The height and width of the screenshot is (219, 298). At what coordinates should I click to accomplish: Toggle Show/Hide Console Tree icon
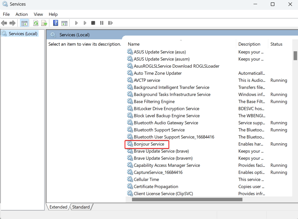pos(24,23)
